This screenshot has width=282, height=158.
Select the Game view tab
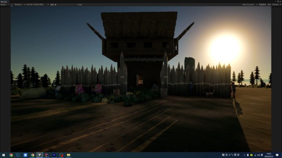(x=4, y=2)
